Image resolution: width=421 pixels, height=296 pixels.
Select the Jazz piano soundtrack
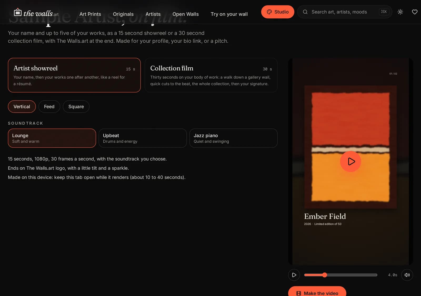point(233,138)
